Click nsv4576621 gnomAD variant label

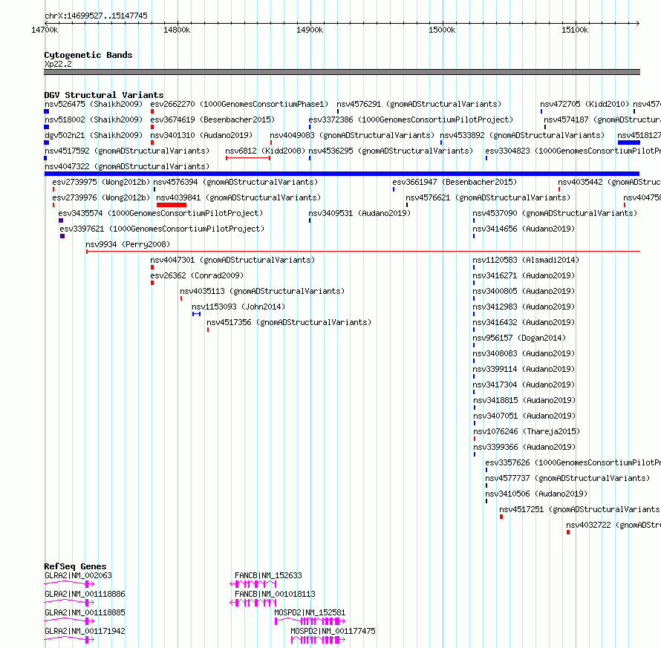point(488,197)
